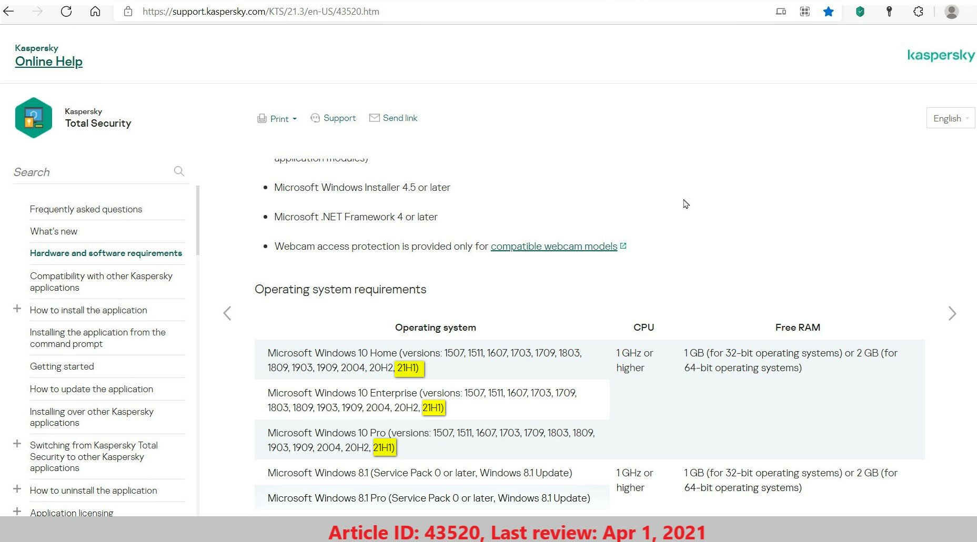The width and height of the screenshot is (977, 542).
Task: Click the Online Help link
Action: pyautogui.click(x=49, y=62)
